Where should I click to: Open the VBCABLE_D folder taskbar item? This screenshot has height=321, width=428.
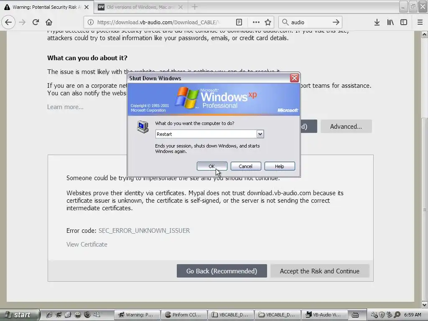click(x=278, y=315)
